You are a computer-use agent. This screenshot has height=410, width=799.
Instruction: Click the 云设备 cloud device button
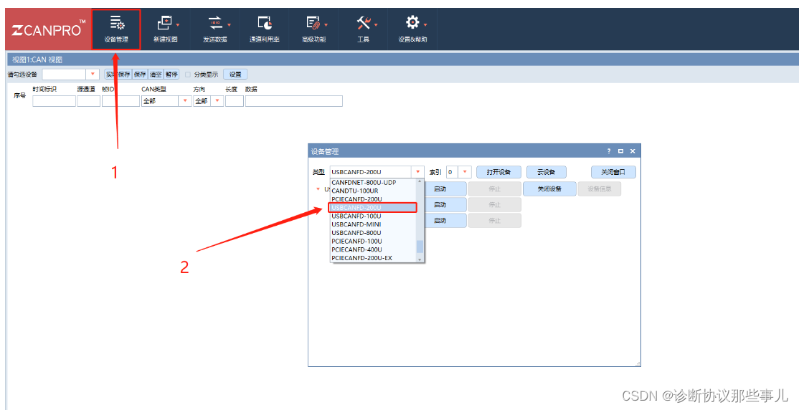pyautogui.click(x=547, y=172)
